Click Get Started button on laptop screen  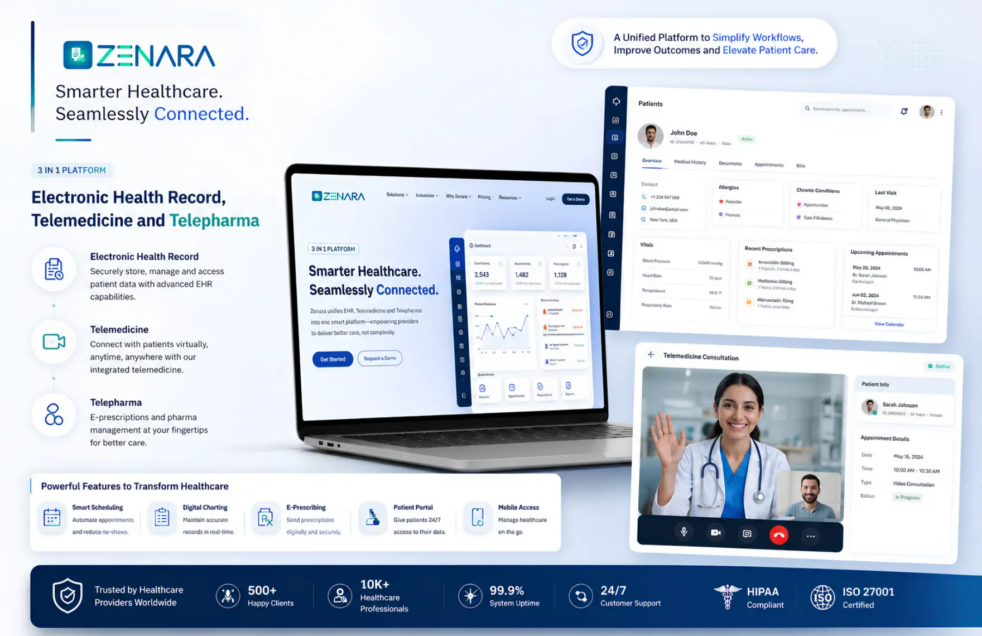[x=333, y=359]
